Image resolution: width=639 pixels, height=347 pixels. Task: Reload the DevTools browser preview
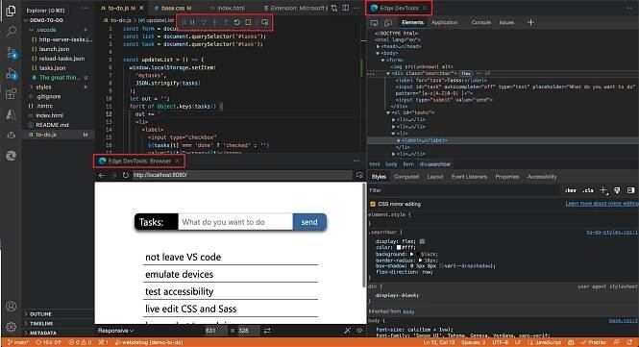coord(126,175)
